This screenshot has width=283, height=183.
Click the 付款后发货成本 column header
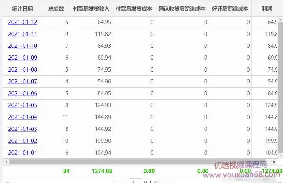tap(134, 8)
